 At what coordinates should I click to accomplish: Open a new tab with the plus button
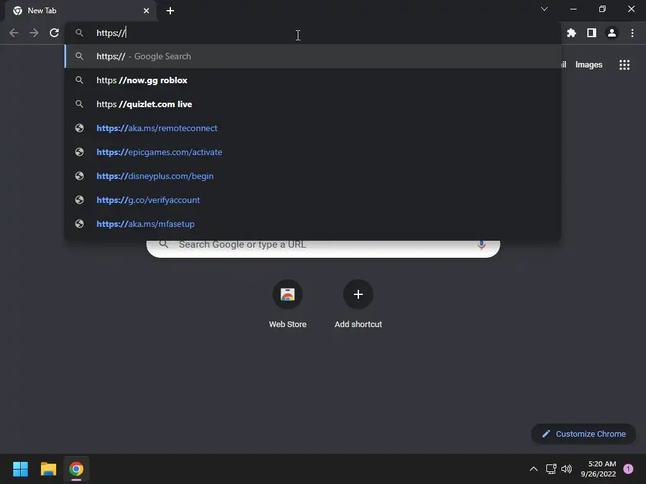170,11
